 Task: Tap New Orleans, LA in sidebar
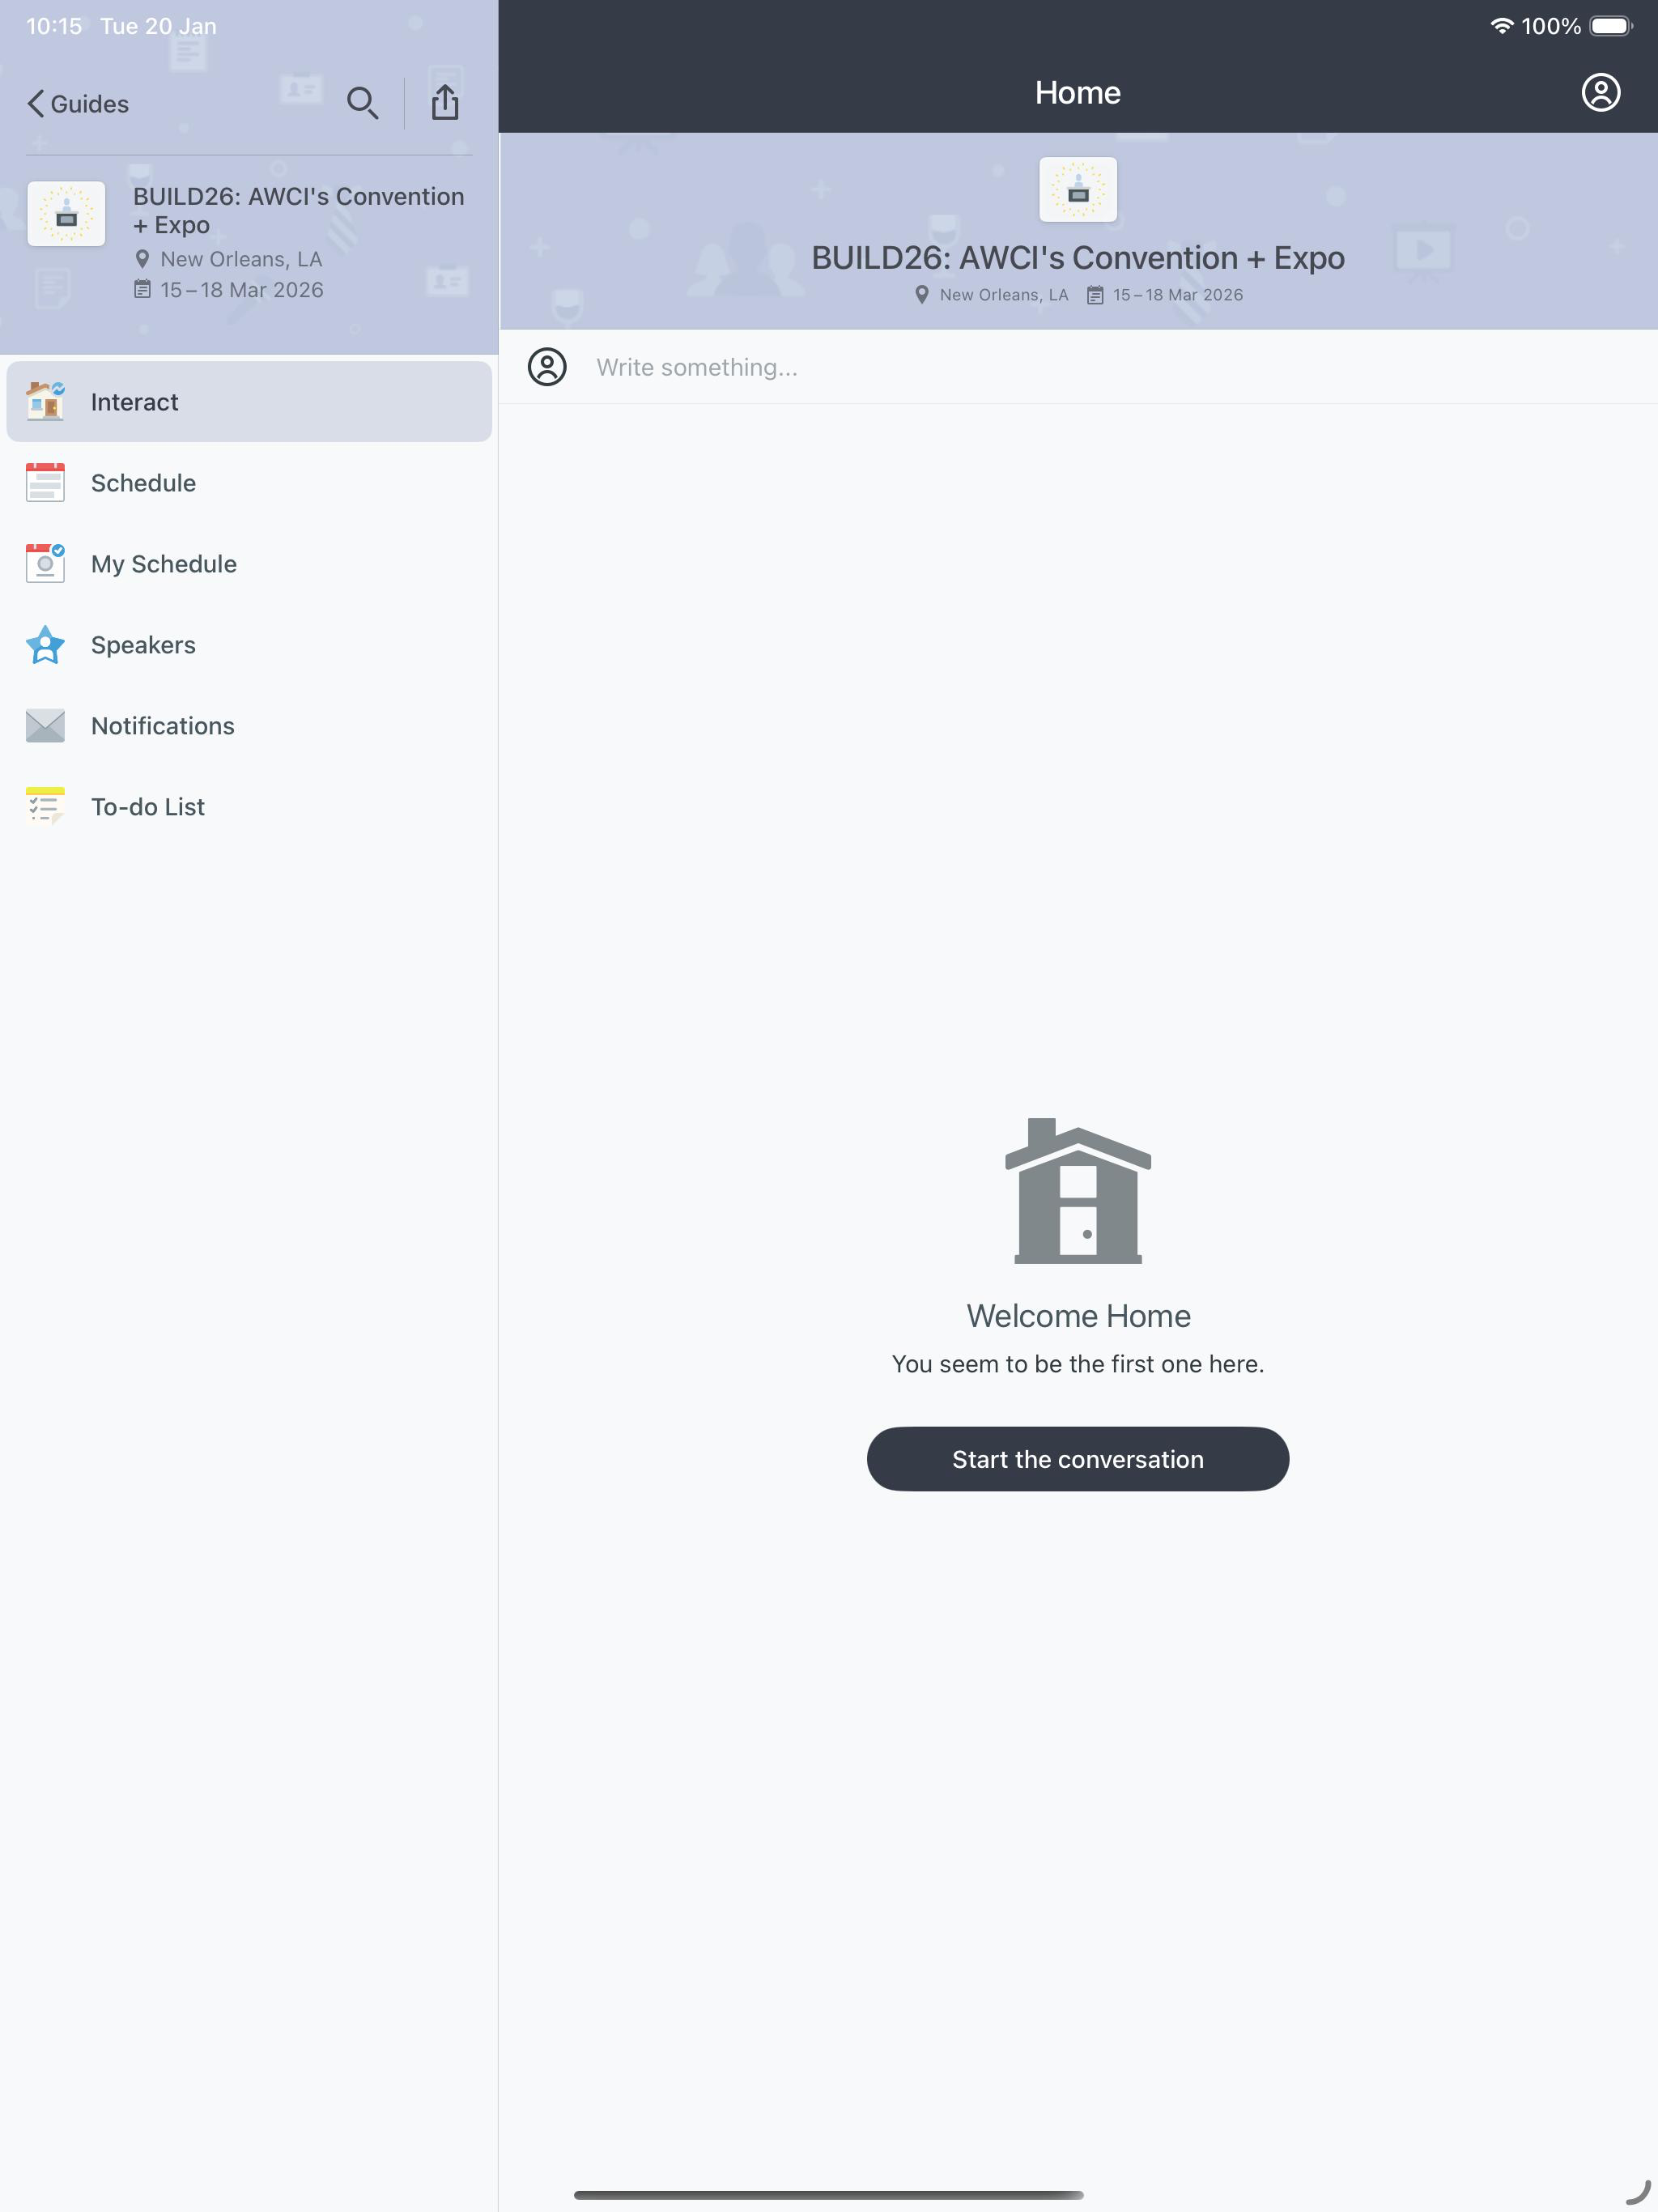pos(241,259)
